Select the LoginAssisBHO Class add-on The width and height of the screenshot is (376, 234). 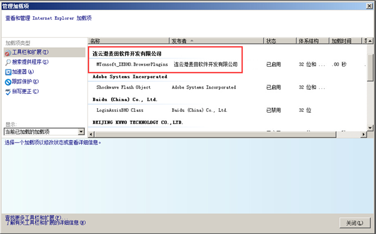[x=120, y=111]
